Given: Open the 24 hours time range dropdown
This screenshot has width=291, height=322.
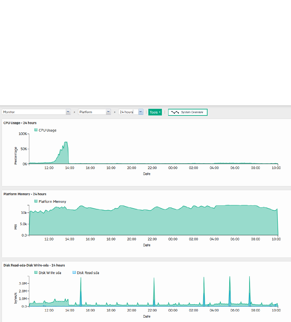Looking at the screenshot, I should click(x=140, y=112).
